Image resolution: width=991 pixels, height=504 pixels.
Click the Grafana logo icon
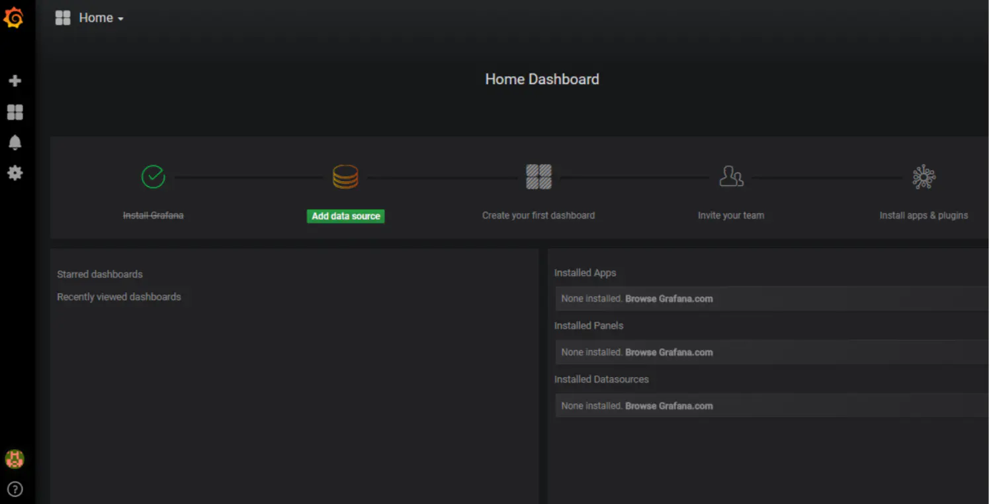pyautogui.click(x=14, y=18)
